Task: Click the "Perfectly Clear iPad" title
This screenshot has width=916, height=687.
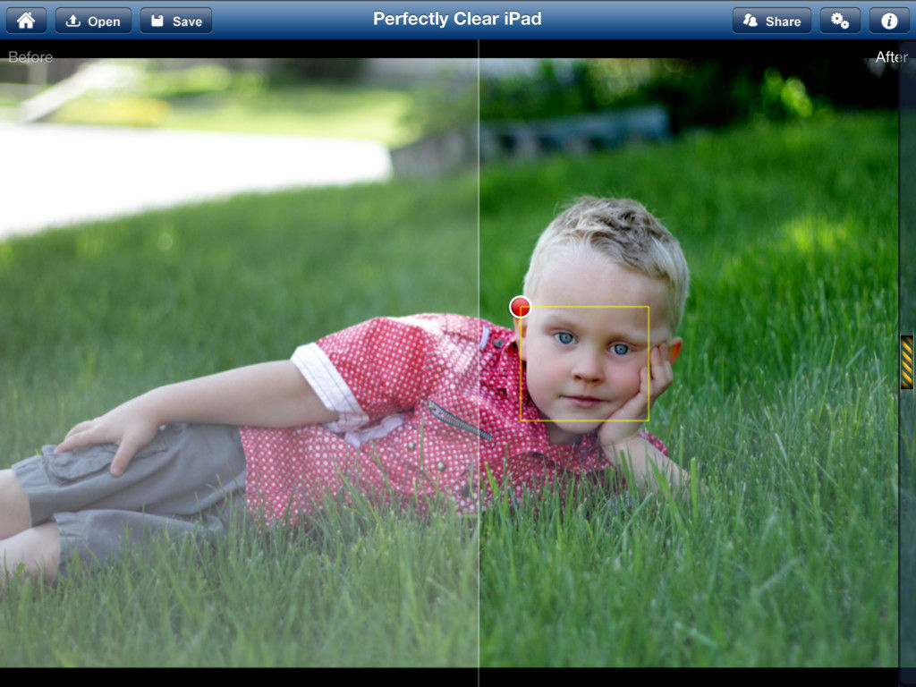Action: 457,20
